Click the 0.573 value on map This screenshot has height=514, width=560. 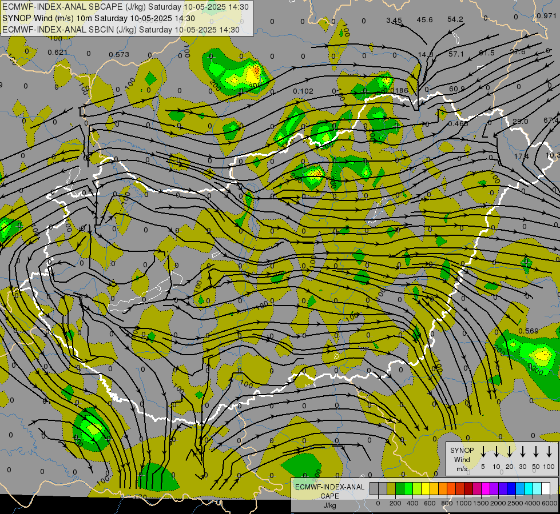pos(119,55)
